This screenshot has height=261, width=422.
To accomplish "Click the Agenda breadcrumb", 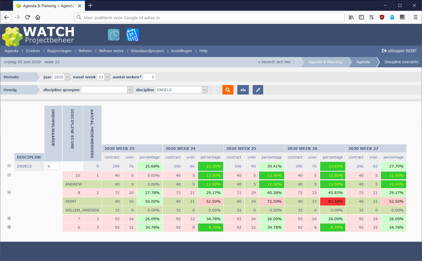I will click(363, 62).
